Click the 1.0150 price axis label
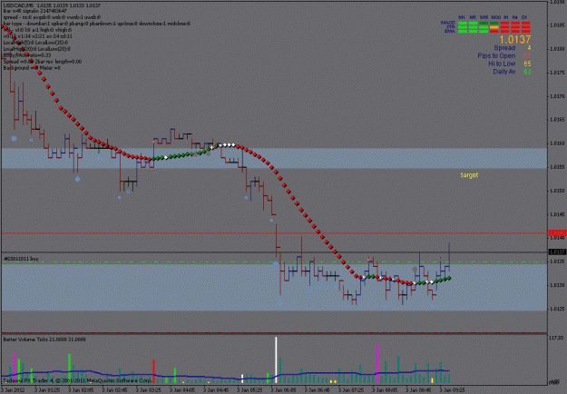Image resolution: width=567 pixels, height=394 pixels. tap(558, 191)
